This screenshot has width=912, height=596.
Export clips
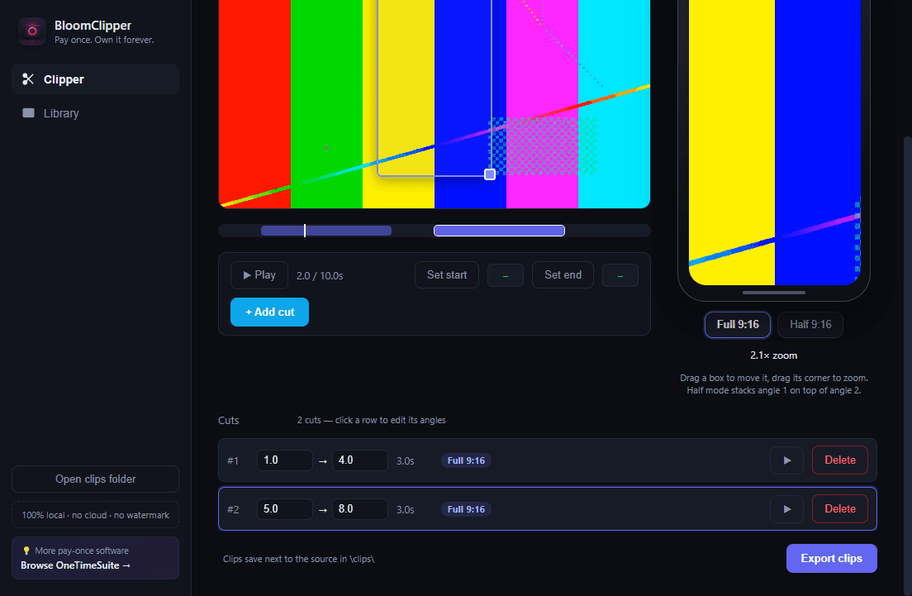pos(831,559)
